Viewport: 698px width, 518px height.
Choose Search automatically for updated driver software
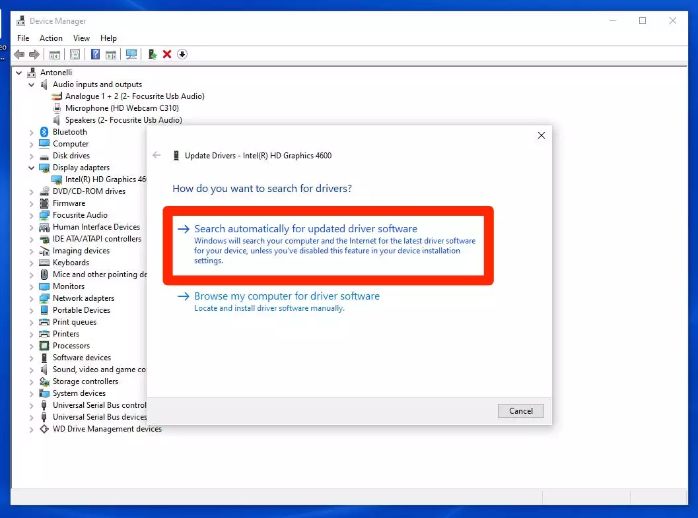(x=328, y=245)
